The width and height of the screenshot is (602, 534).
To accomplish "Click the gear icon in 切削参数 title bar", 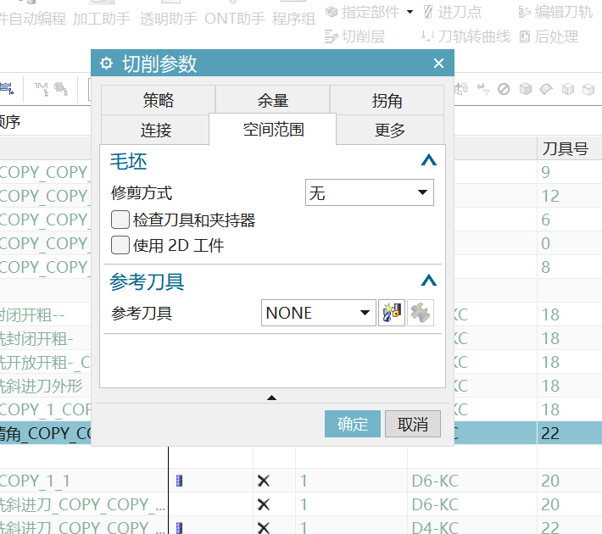I will pos(106,63).
